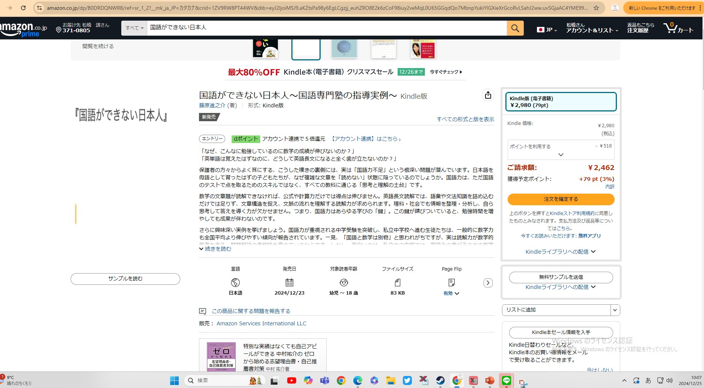Switch the IME あ input mode indicator
This screenshot has height=388, width=704.
click(648, 380)
